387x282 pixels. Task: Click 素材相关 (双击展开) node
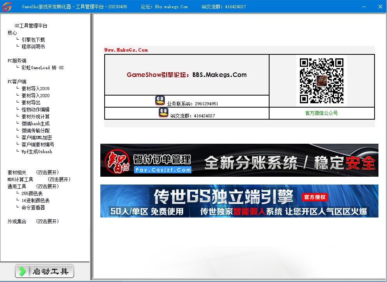[33, 172]
